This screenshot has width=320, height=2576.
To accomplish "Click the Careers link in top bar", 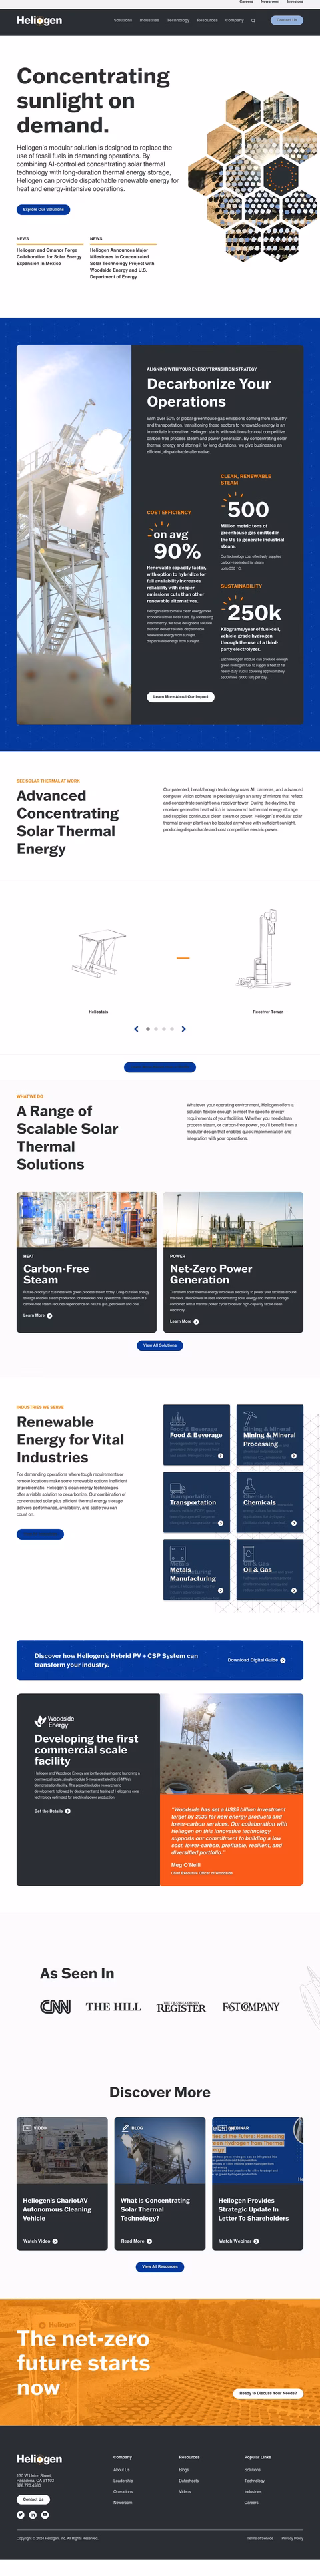I will [246, 2].
